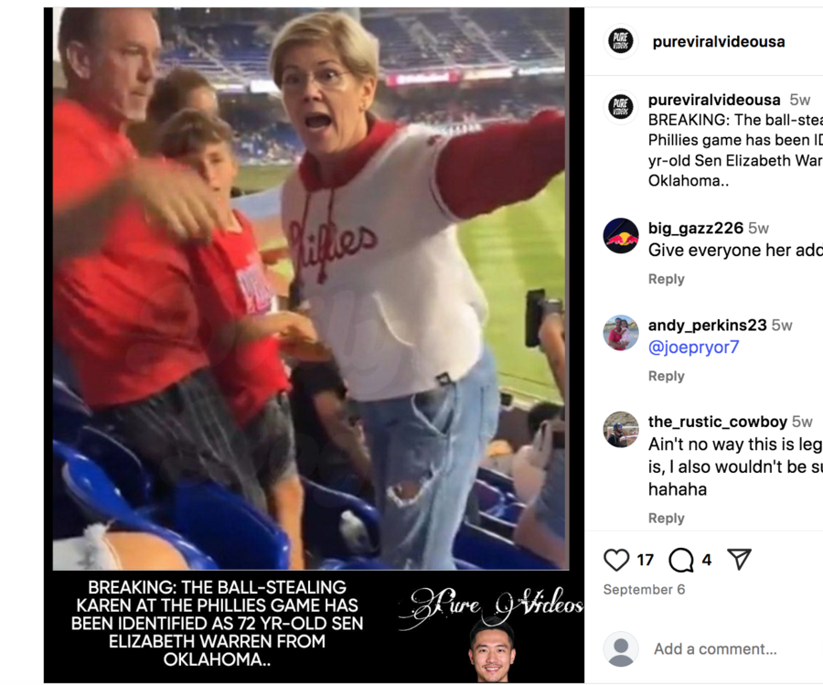The image size is (823, 685).
Task: View the 17 likes count
Action: [646, 560]
